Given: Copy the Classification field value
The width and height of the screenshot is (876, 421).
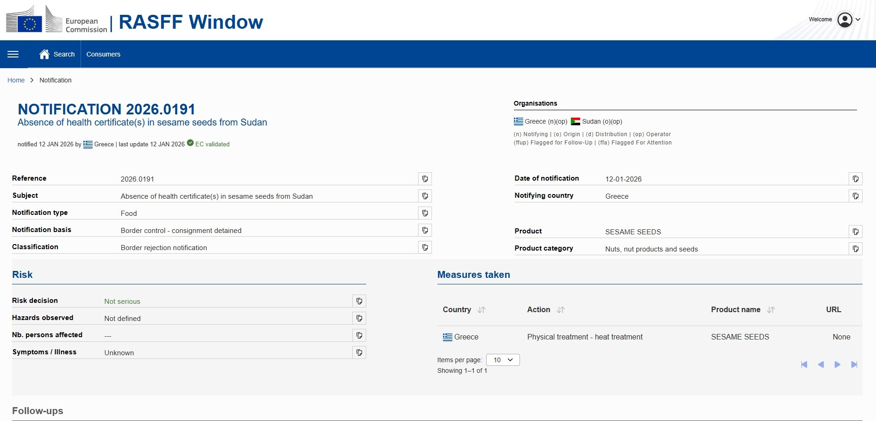Looking at the screenshot, I should coord(425,247).
